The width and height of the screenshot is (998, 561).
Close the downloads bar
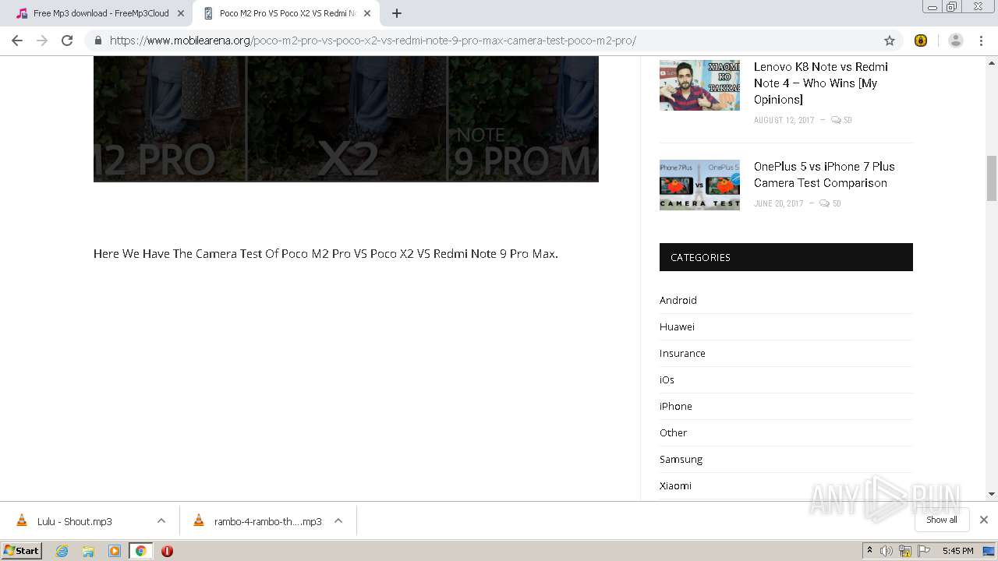click(983, 520)
